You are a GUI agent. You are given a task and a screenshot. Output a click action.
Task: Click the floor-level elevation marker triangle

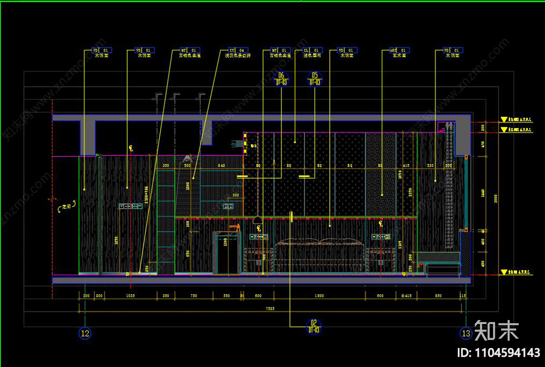coord(504,272)
